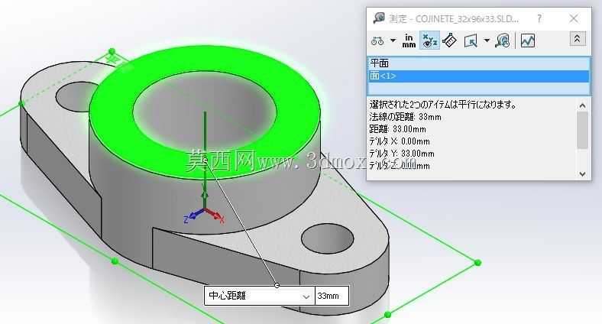Open the 中心距離 dropdown in callout
The image size is (602, 324).
(306, 296)
